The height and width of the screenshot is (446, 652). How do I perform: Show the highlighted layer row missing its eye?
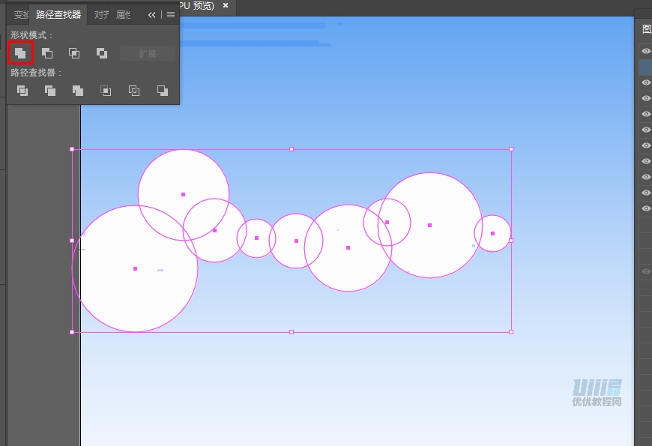pos(646,67)
